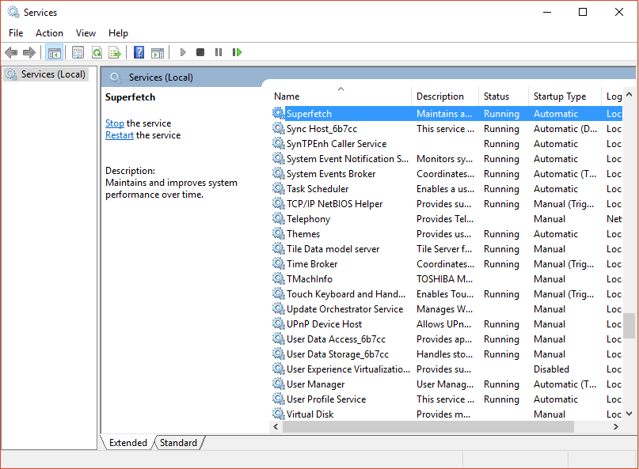The height and width of the screenshot is (469, 639).
Task: Click vertical scrollbar up arrow
Action: tap(629, 94)
